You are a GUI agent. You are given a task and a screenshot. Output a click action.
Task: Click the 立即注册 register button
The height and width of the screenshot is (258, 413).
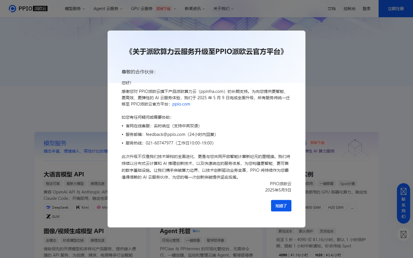[396, 9]
